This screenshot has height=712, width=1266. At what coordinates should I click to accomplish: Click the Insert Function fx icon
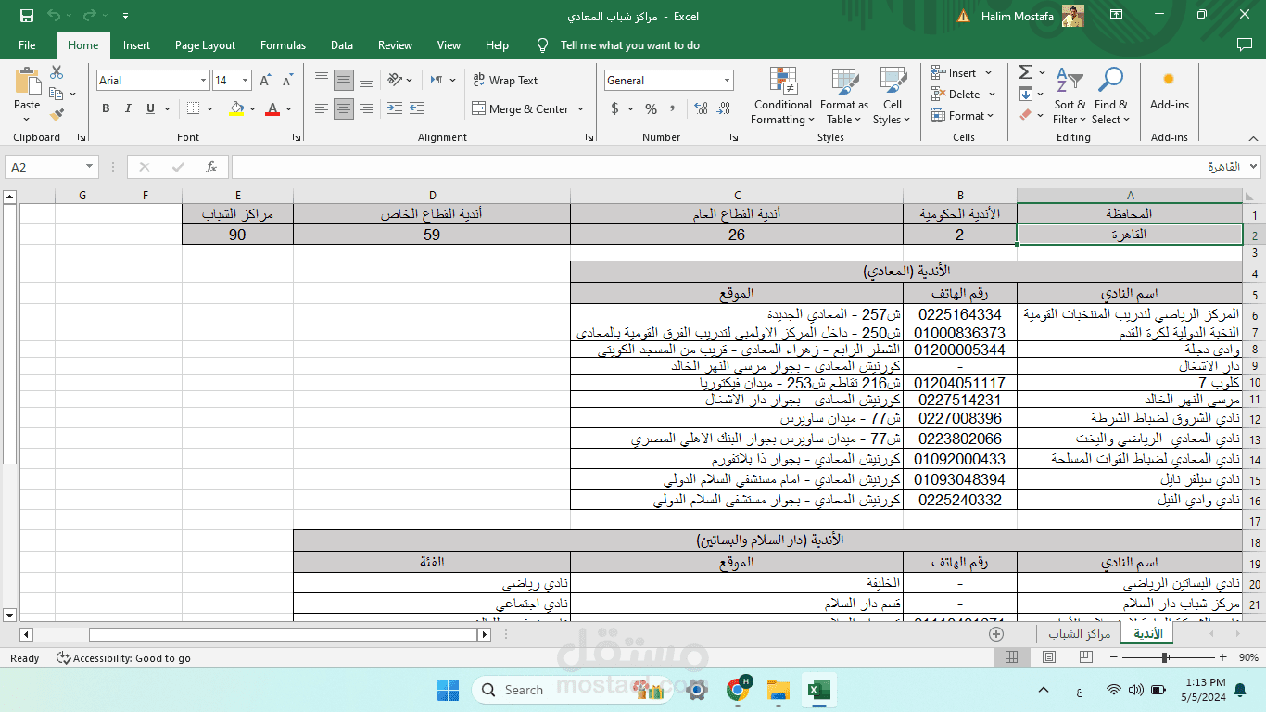[211, 167]
